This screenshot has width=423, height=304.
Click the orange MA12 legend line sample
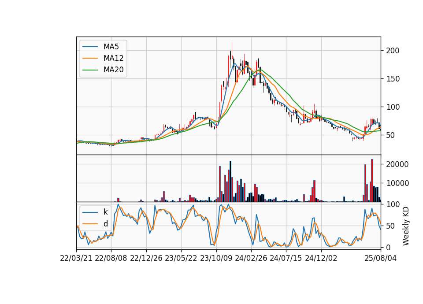(x=90, y=58)
